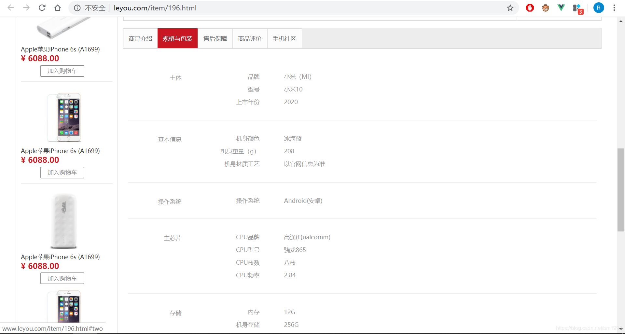Select the 规格与包装 tab
Viewport: 625px width, 334px height.
point(177,39)
